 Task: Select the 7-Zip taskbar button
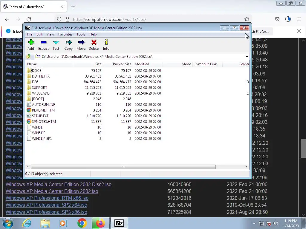[119, 223]
